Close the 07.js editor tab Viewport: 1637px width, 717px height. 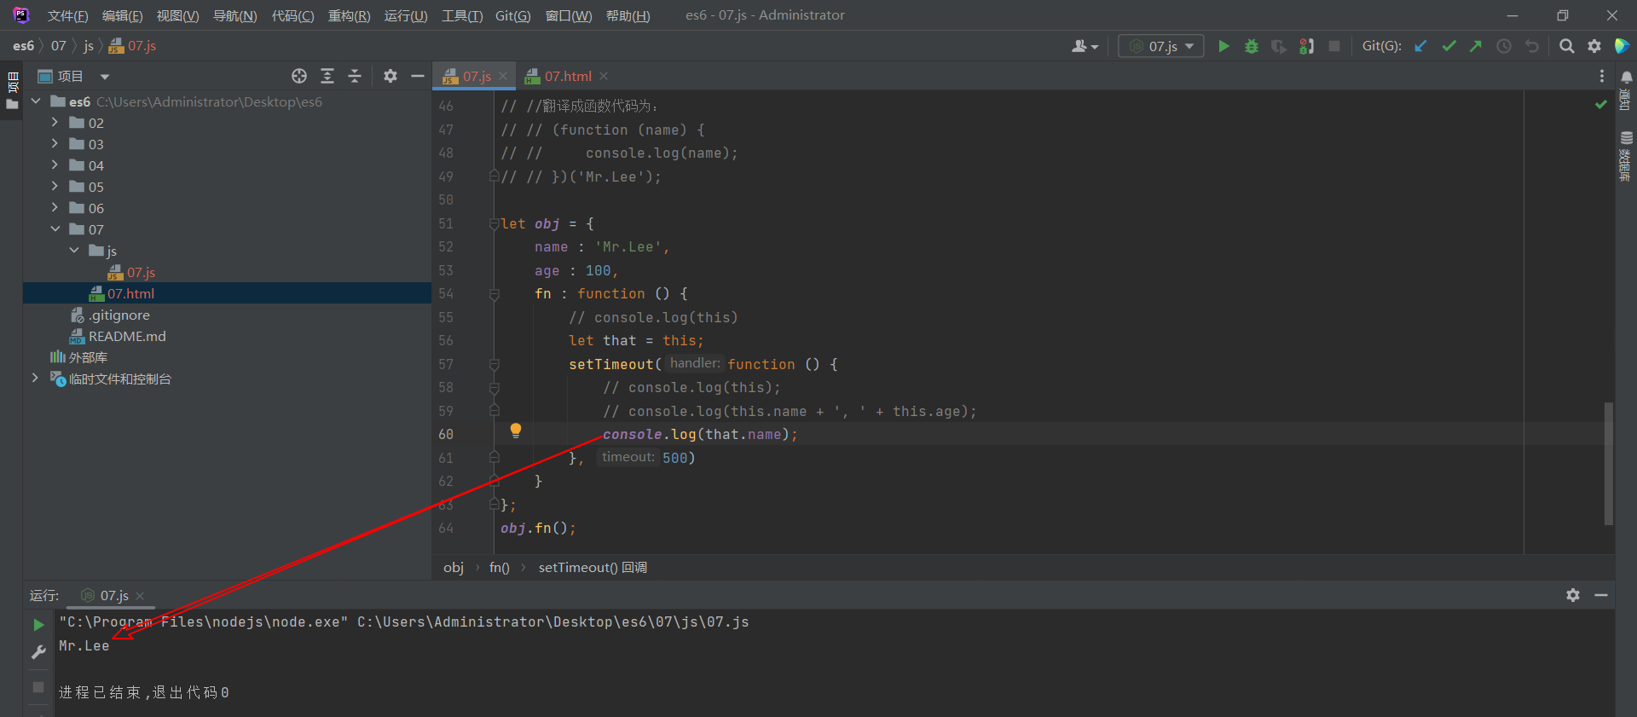click(x=503, y=76)
